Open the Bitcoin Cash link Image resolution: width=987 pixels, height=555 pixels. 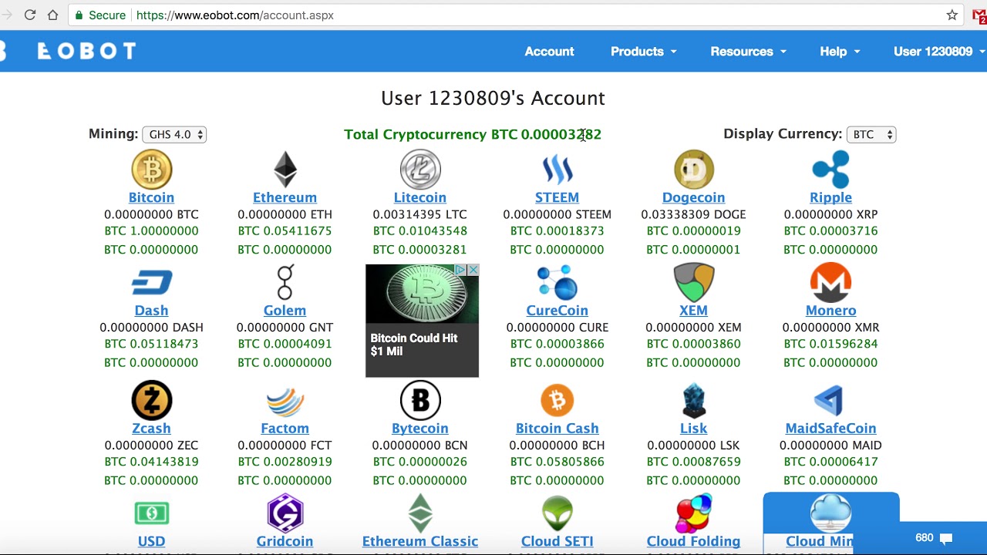click(x=557, y=428)
